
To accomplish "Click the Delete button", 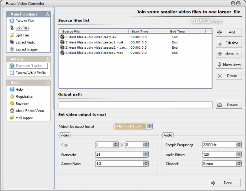I will click(229, 76).
